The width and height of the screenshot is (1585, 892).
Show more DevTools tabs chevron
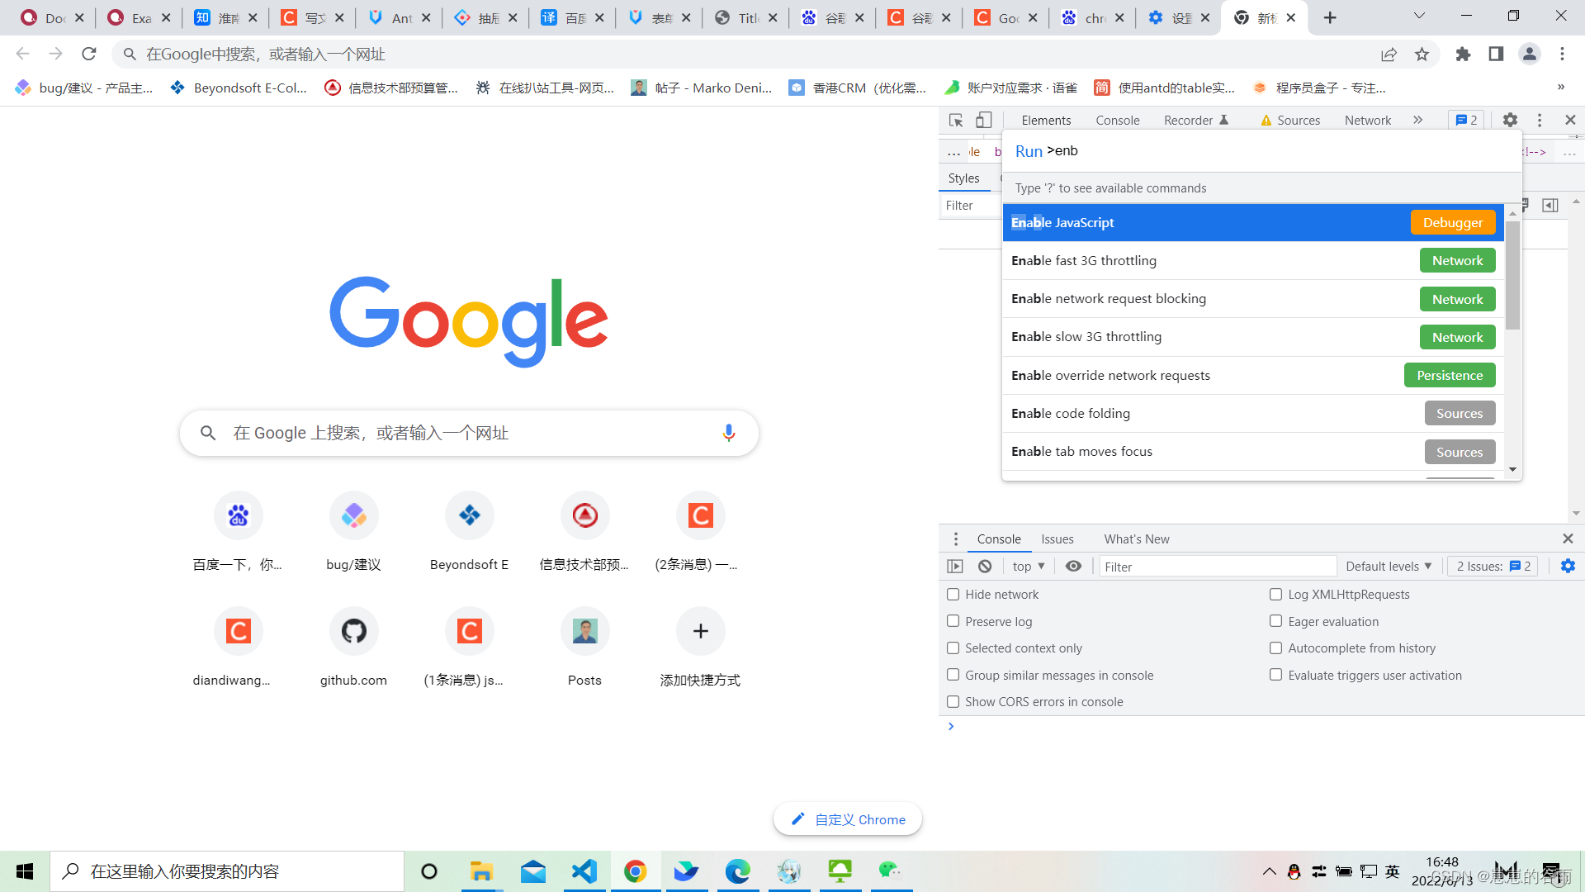coord(1417,121)
